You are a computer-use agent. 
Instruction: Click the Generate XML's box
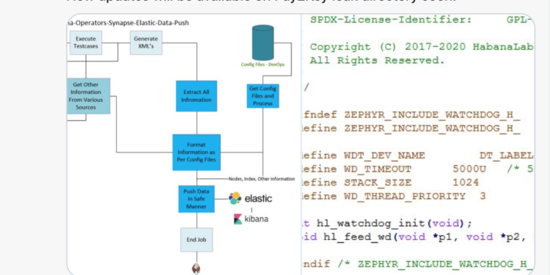[146, 43]
